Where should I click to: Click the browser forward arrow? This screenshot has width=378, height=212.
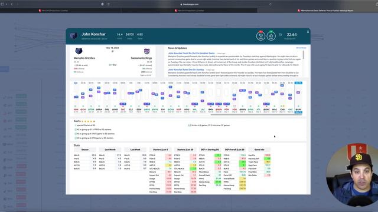click(18, 4)
